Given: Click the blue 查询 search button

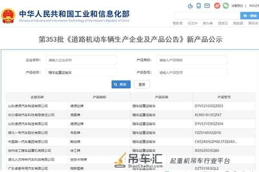Looking at the screenshot, I should 121,84.
